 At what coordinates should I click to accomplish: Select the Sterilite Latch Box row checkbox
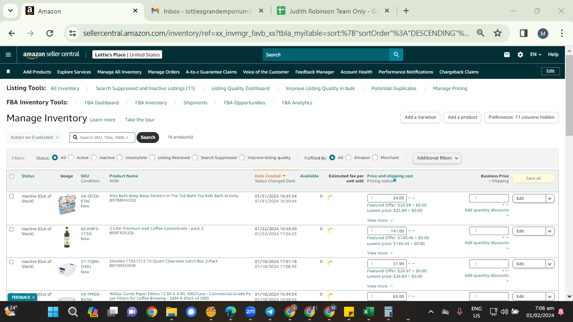click(x=12, y=262)
